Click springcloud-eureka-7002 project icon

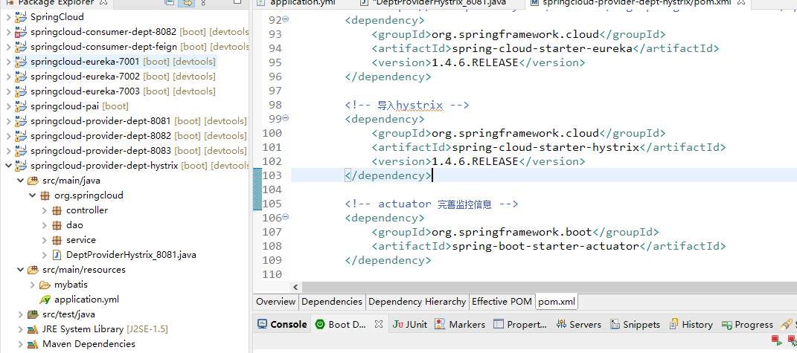click(21, 77)
